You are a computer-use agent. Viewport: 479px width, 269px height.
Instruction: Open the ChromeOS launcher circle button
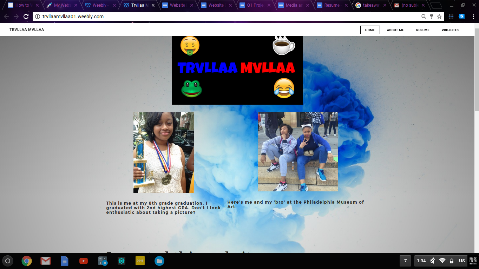(8, 261)
